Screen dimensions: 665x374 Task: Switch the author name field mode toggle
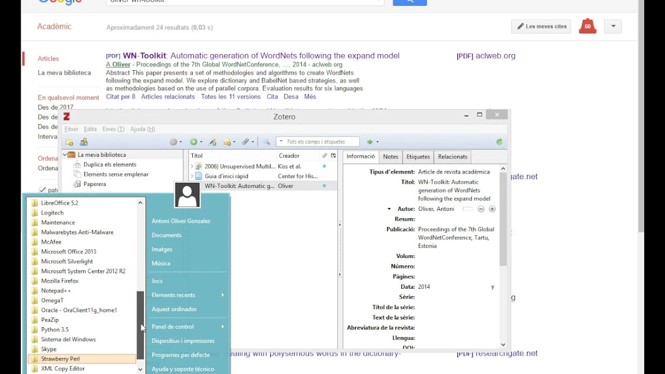click(x=468, y=209)
